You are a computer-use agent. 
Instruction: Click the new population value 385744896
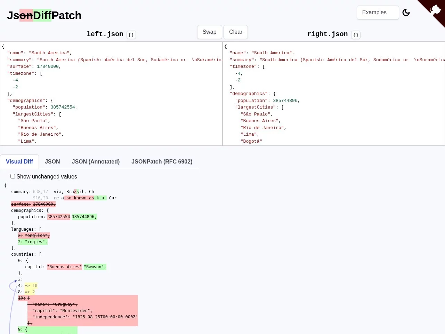click(x=84, y=216)
